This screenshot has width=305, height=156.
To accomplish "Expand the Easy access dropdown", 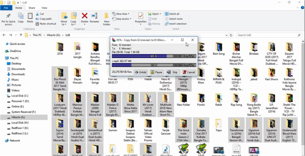I will click(x=123, y=19).
